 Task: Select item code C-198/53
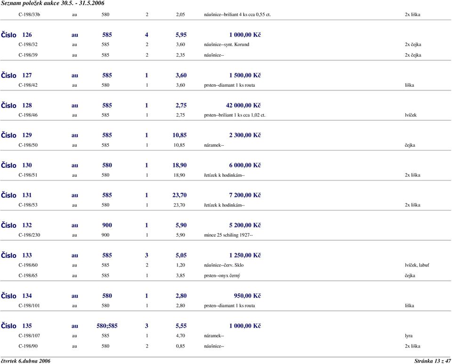tap(28, 205)
